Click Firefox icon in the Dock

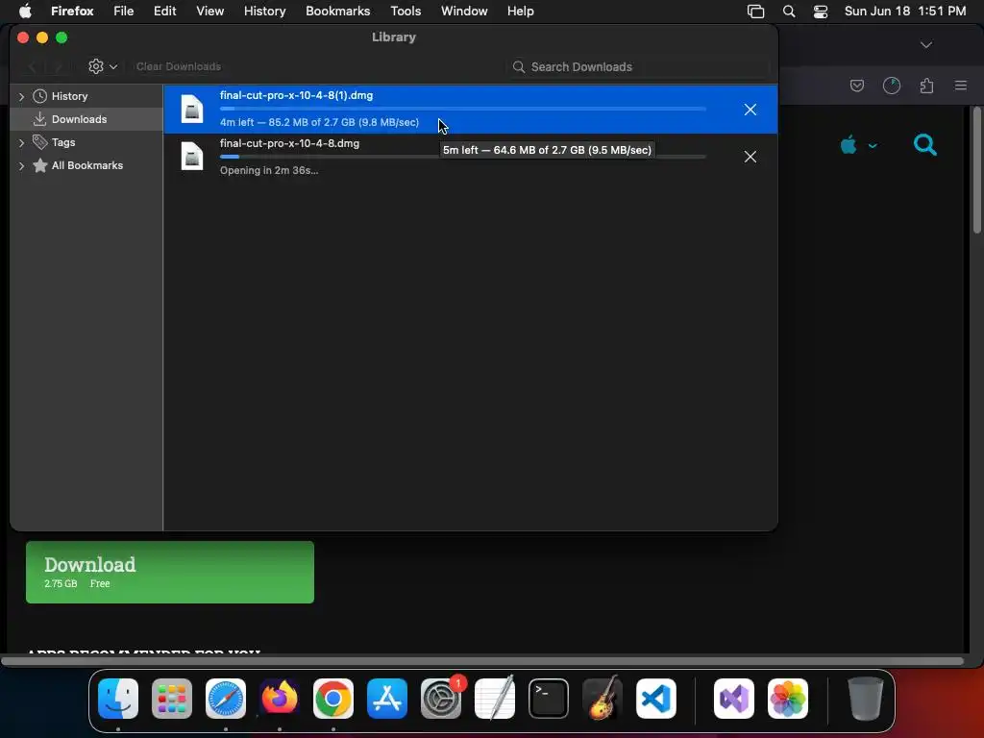(280, 699)
